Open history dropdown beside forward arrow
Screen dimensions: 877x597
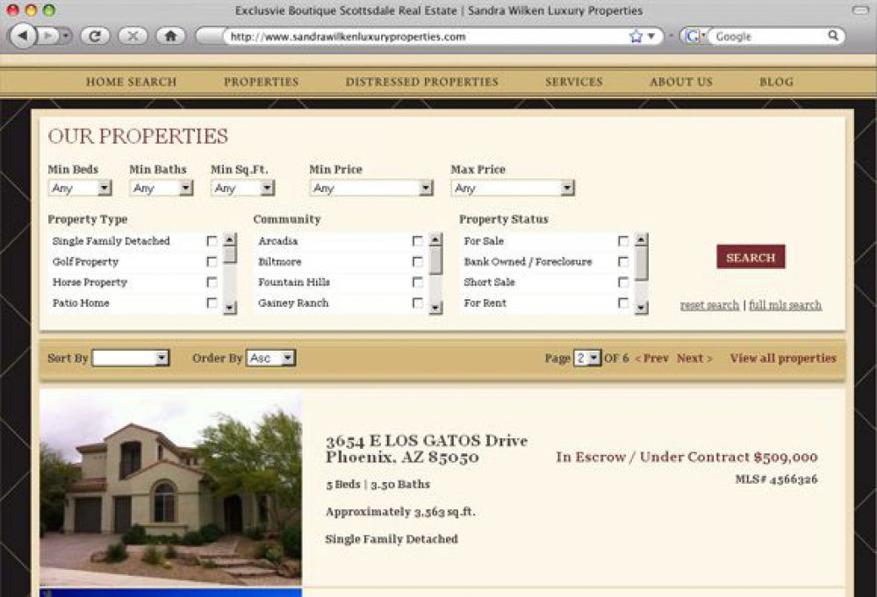point(66,36)
